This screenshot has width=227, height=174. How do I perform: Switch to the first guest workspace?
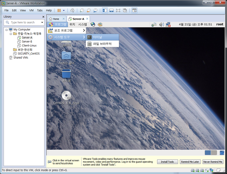click(x=207, y=153)
